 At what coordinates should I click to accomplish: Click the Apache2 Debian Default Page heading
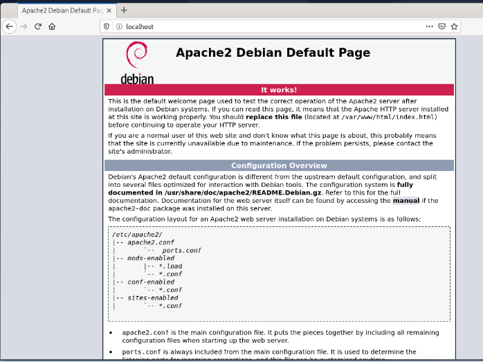click(x=273, y=53)
